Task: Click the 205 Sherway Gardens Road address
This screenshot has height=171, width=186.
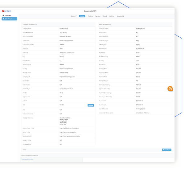Action: 67,53
